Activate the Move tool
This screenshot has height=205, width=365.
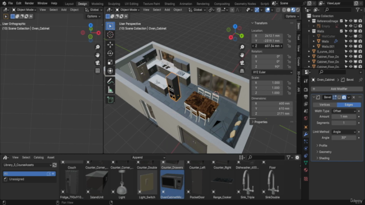(110, 44)
